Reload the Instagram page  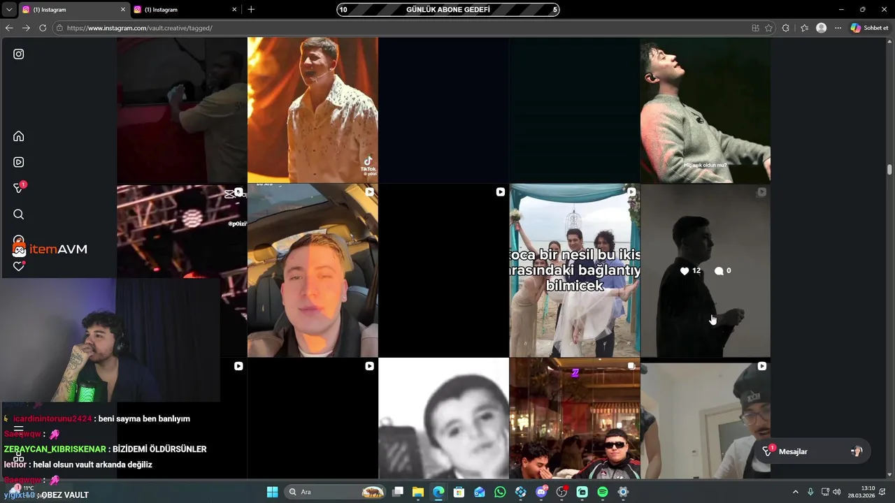tap(43, 28)
